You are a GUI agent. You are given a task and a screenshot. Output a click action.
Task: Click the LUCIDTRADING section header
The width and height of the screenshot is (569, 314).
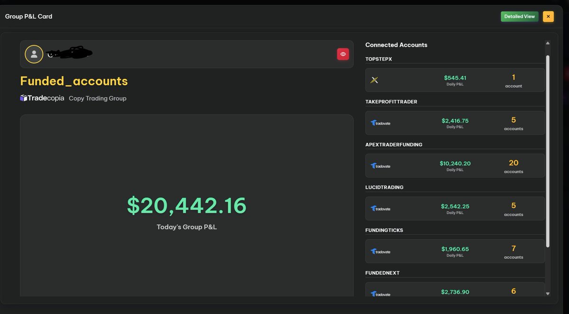coord(384,187)
